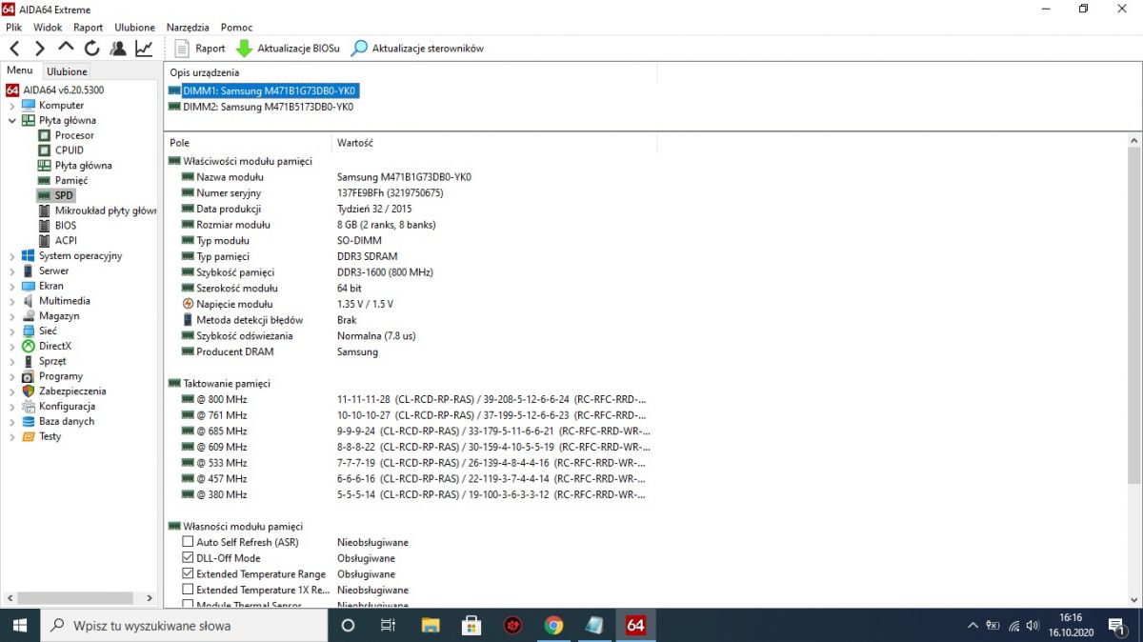
Task: Open File Explorer from the taskbar
Action: 431,626
